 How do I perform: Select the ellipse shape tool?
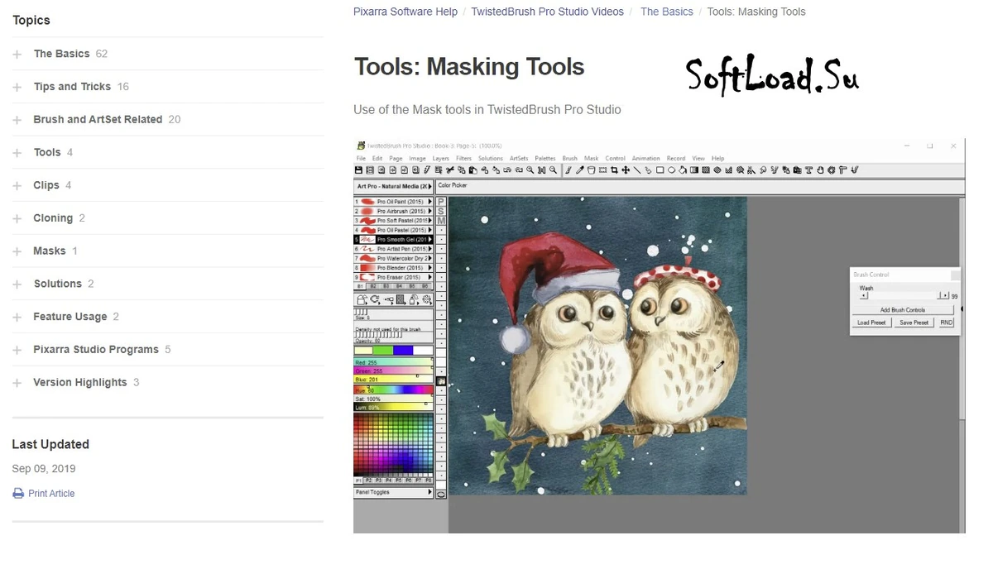tap(671, 170)
